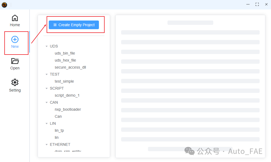Click the LIN category label
The width and height of the screenshot is (271, 162).
[53, 123]
